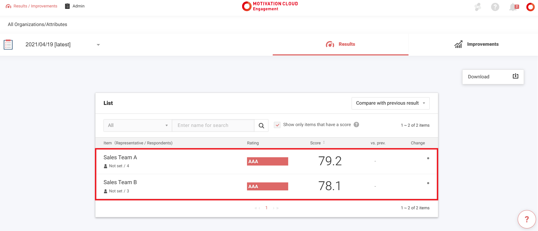This screenshot has width=538, height=231.
Task: Click the AAA rating bar for Sales Team A
Action: 267,162
